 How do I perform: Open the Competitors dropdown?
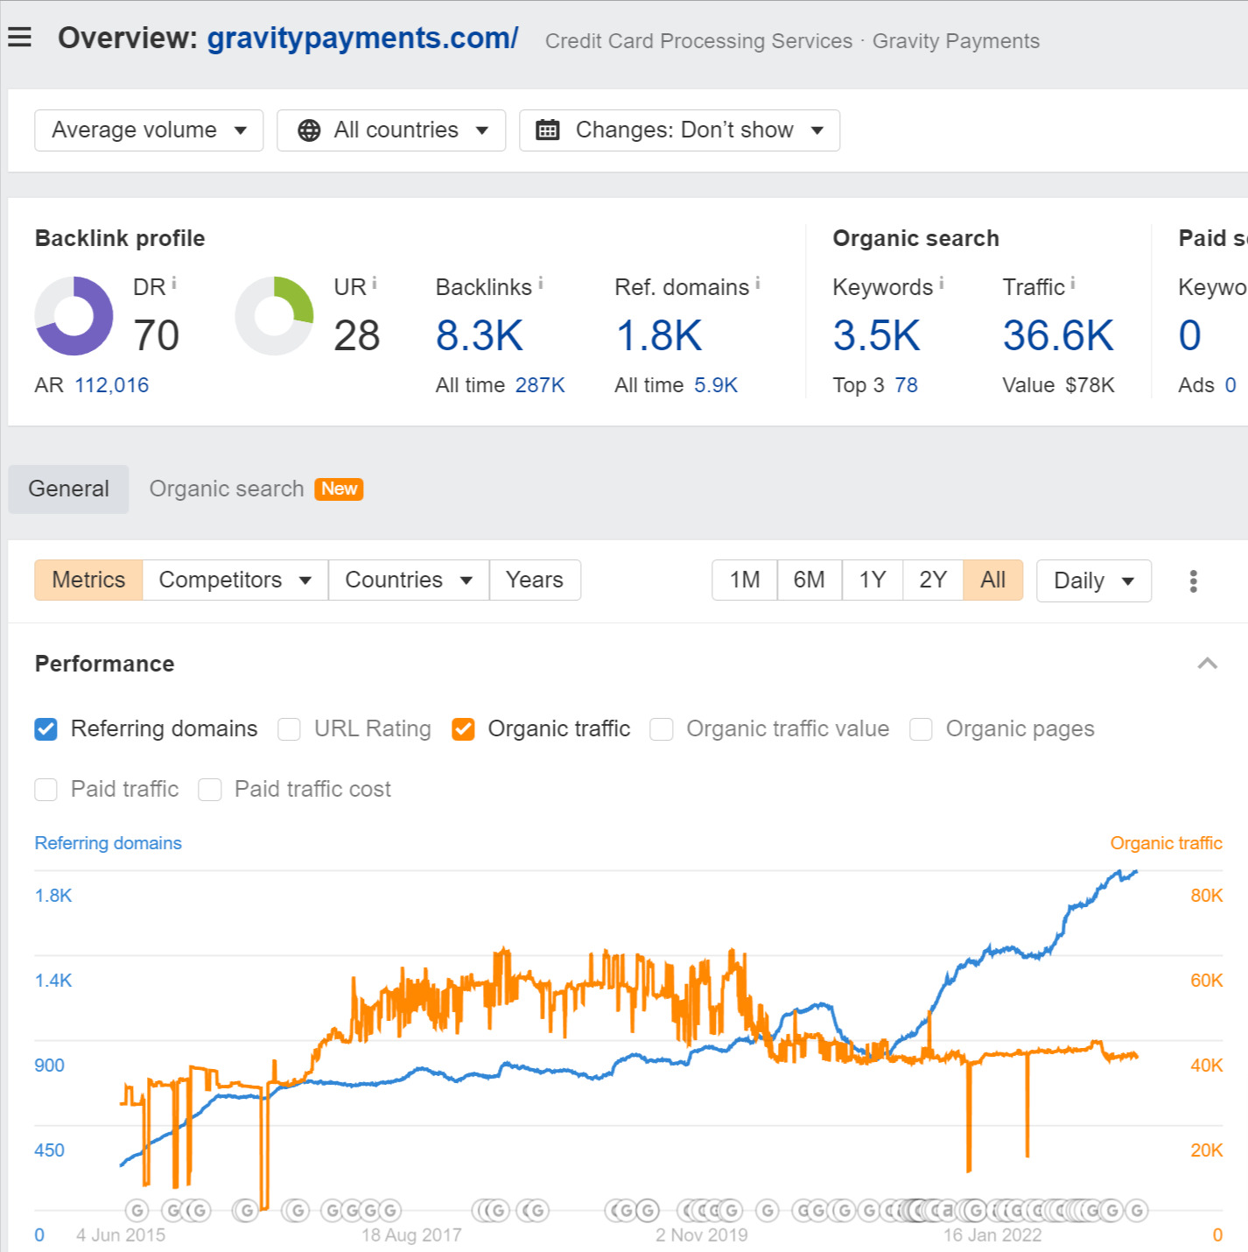coord(233,580)
